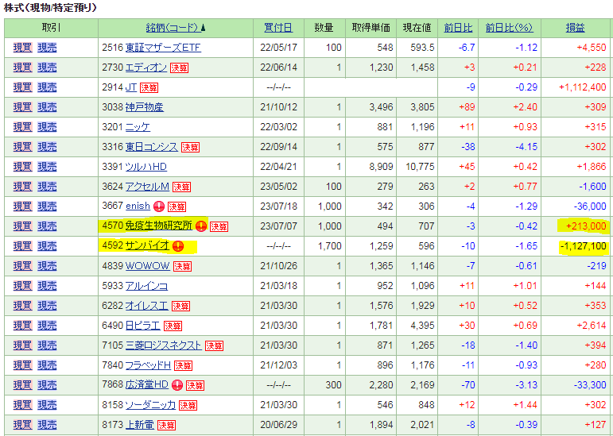Screen dimensions: 613x436
Task: Click 現買 in the ソーダニッカ row
Action: (22, 405)
